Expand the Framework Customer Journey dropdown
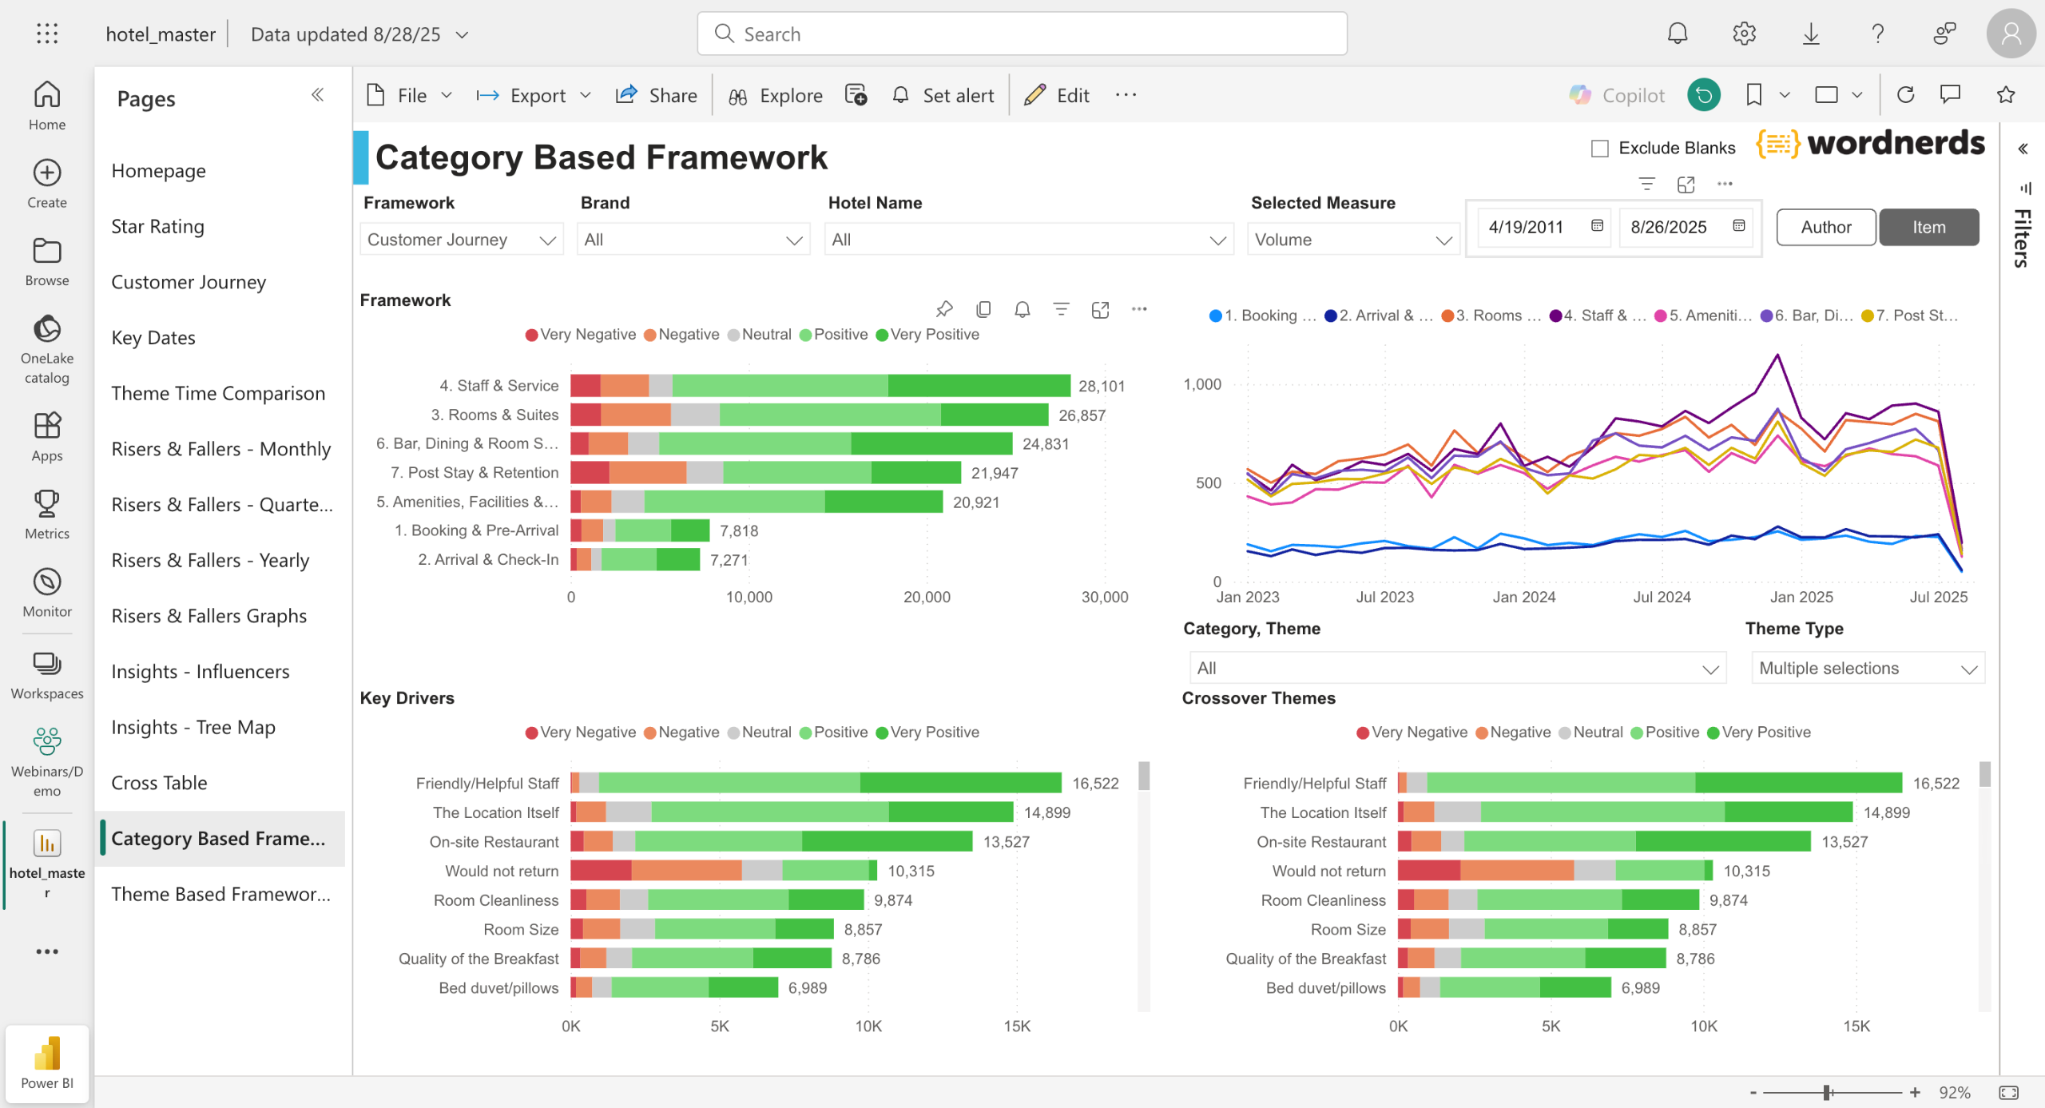 coord(461,240)
